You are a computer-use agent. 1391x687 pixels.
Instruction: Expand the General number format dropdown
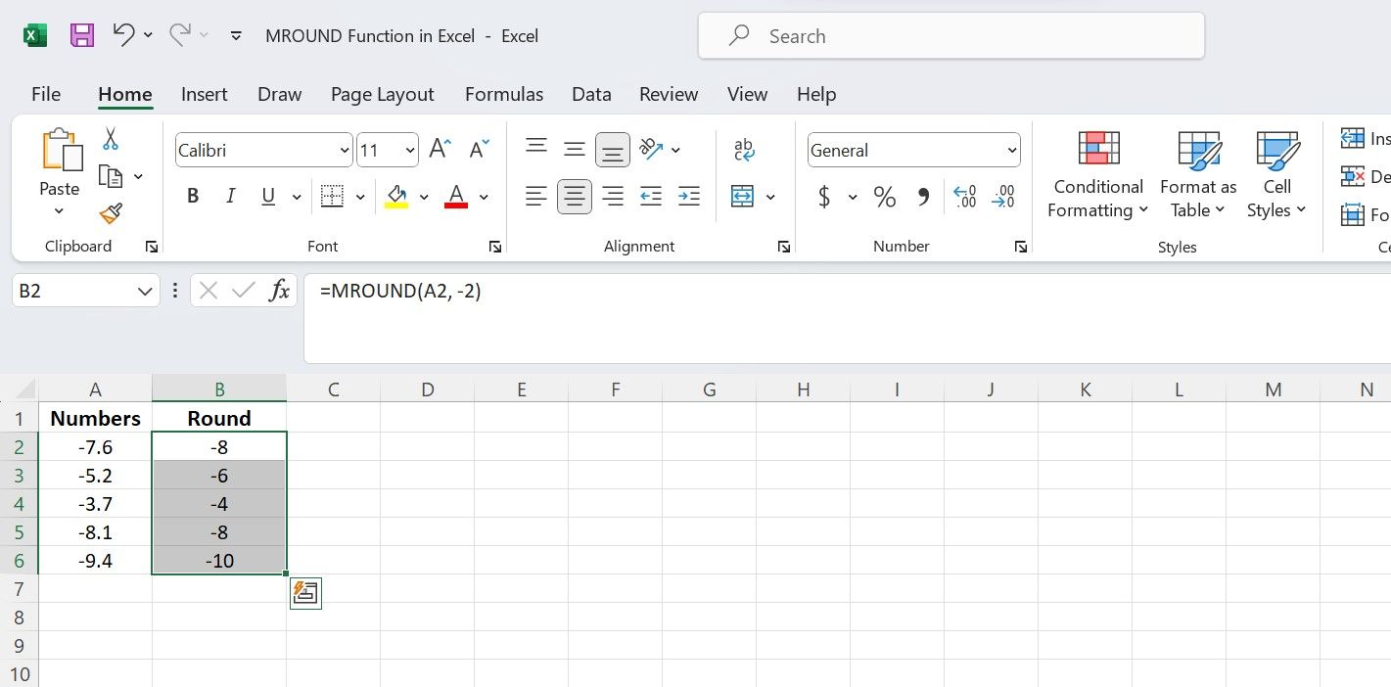1011,151
